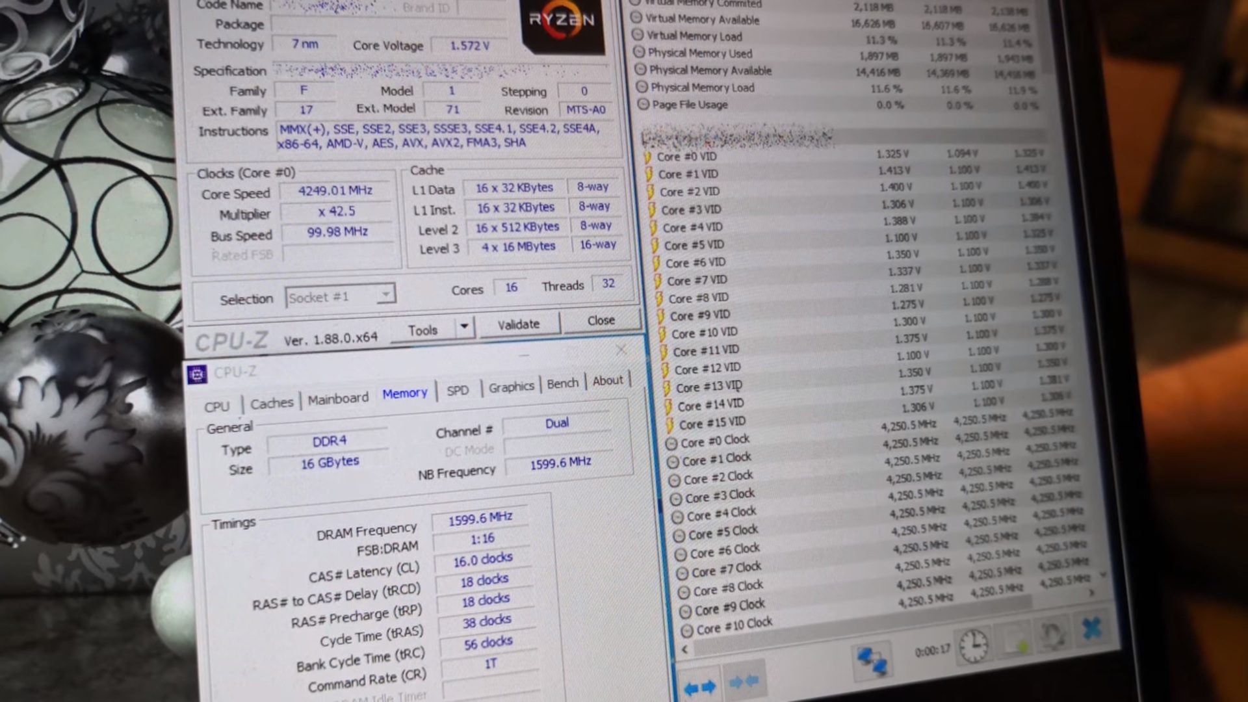
Task: Click the CPU-Z window title icon
Action: pyautogui.click(x=197, y=374)
